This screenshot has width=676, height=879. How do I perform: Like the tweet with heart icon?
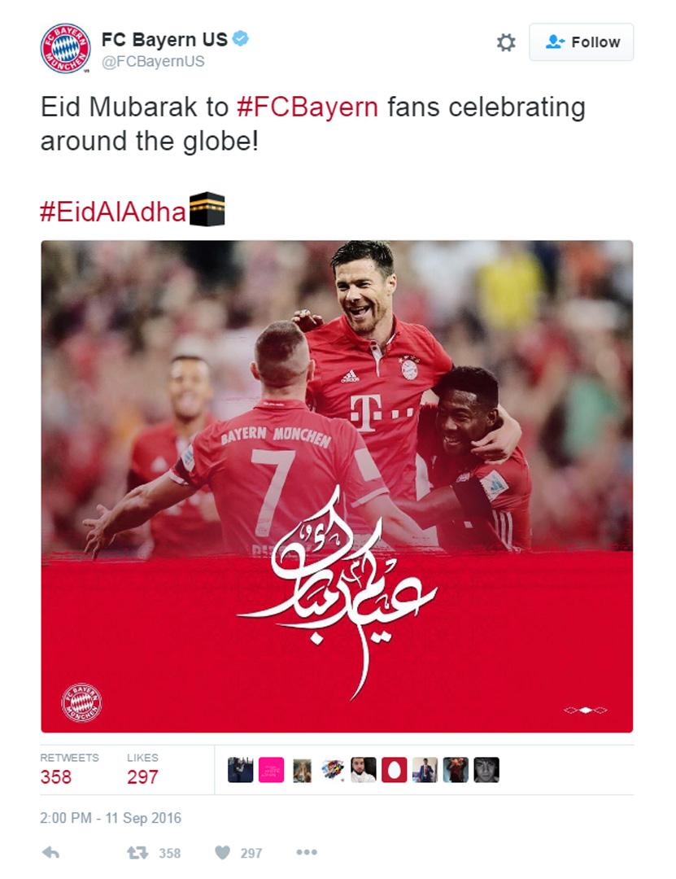click(x=223, y=853)
